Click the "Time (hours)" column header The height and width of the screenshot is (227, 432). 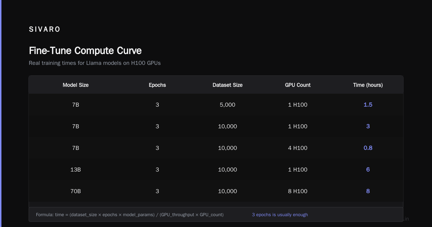pos(368,85)
